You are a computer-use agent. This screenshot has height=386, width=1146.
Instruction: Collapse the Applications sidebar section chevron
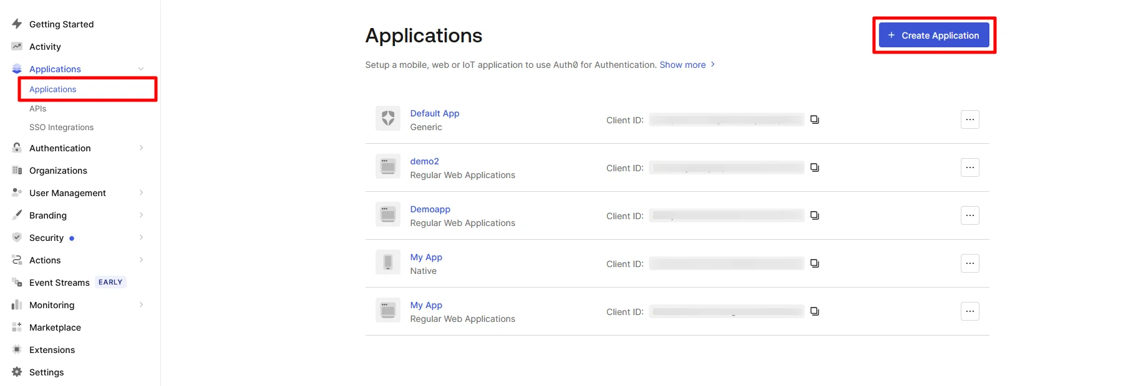[x=141, y=68]
